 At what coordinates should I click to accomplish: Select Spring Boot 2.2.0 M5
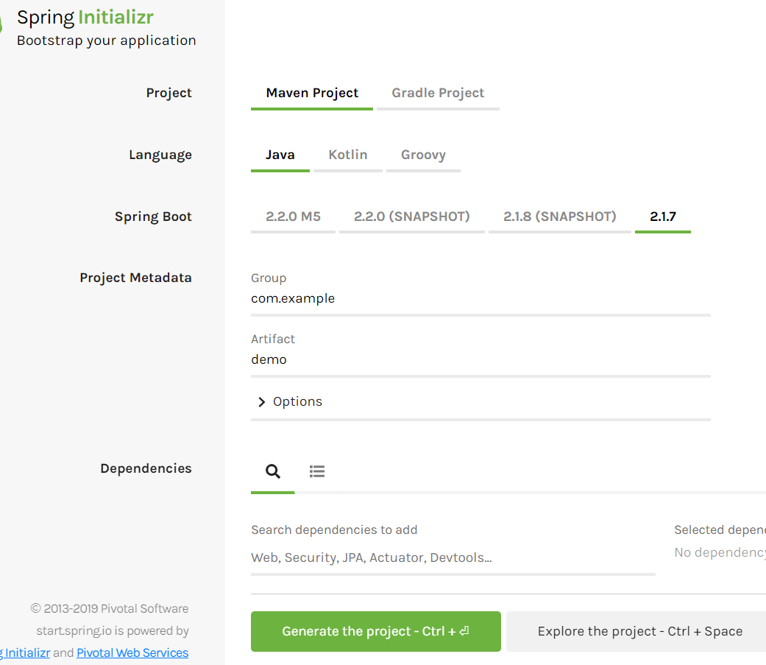[293, 217]
